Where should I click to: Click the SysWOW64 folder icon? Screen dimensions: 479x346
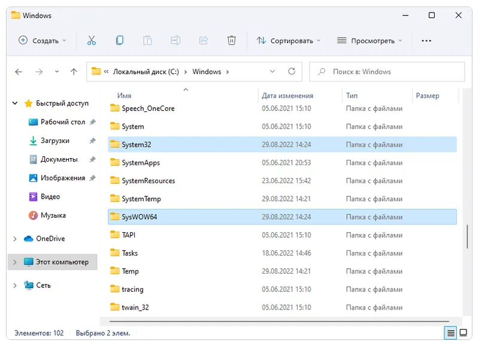(115, 216)
